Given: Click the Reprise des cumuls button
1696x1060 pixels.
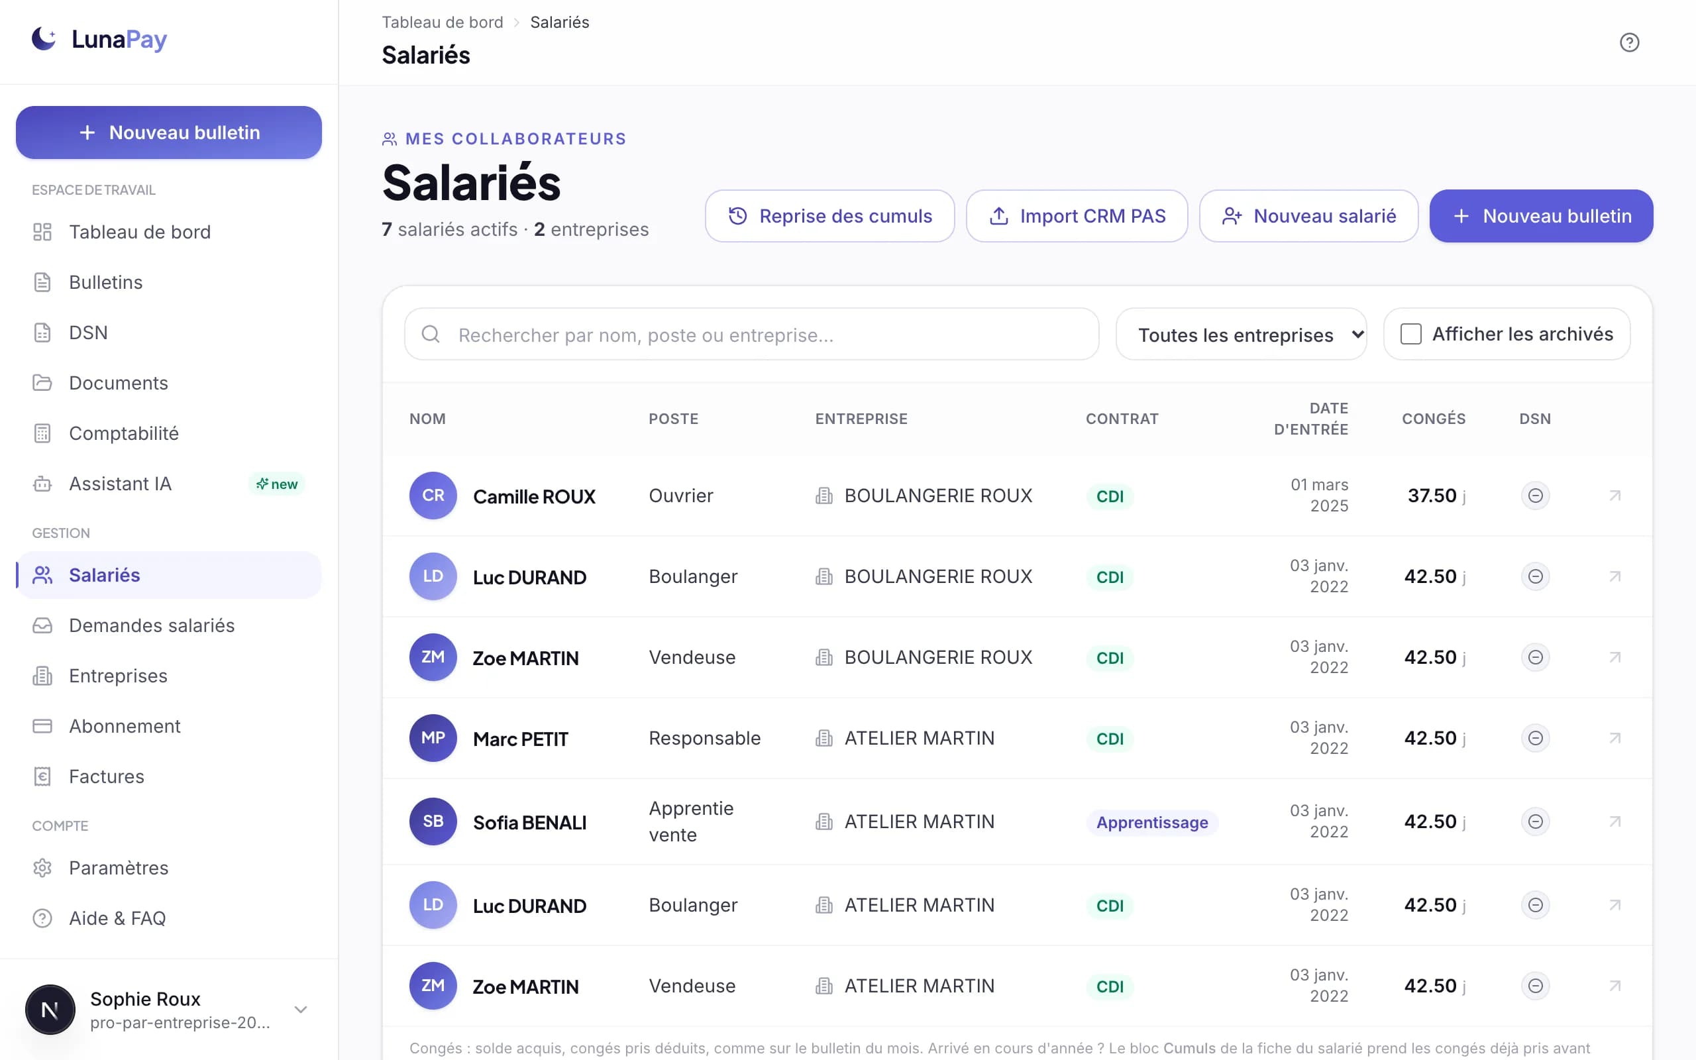Looking at the screenshot, I should coord(829,216).
